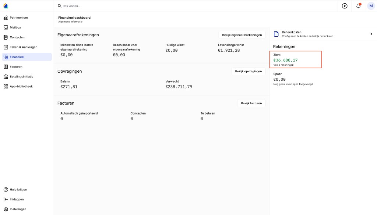Go to Mailbox menu item

27,28
